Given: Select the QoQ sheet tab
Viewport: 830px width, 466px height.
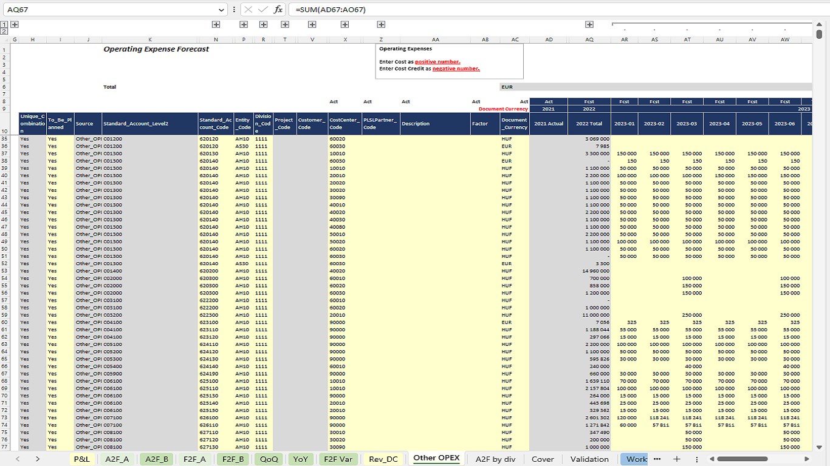Looking at the screenshot, I should [x=269, y=459].
